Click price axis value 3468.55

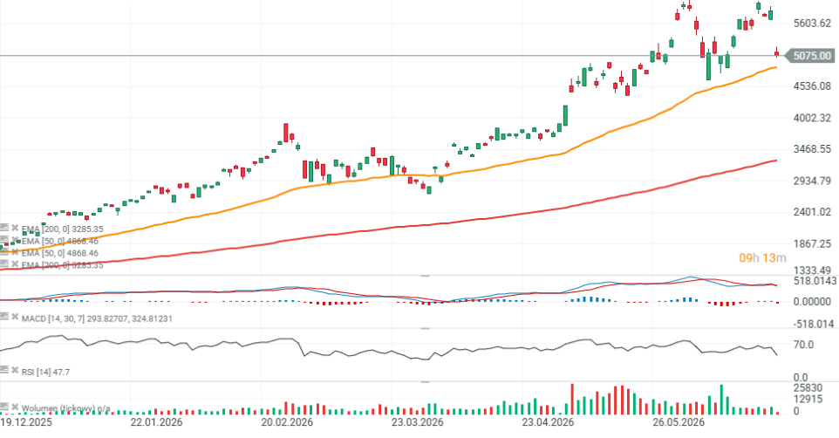[812, 149]
